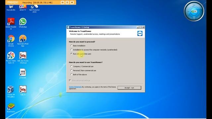Click the Movavi logo on recording bar
The height and width of the screenshot is (119, 212).
13,2
